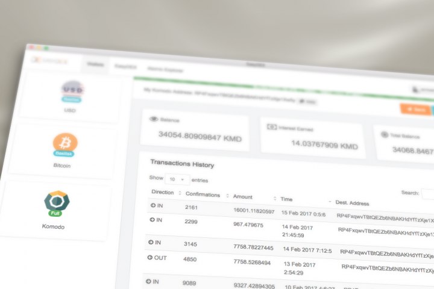The width and height of the screenshot is (434, 289).
Task: Click the IN arrow icon in the 2161 confirmations row
Action: (153, 205)
